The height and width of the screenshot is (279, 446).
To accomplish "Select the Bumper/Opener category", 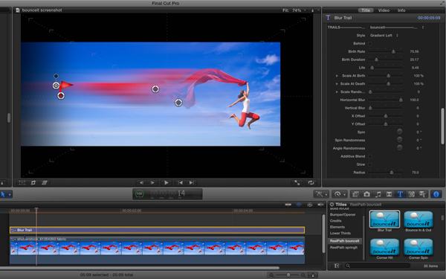I will pyautogui.click(x=343, y=214).
